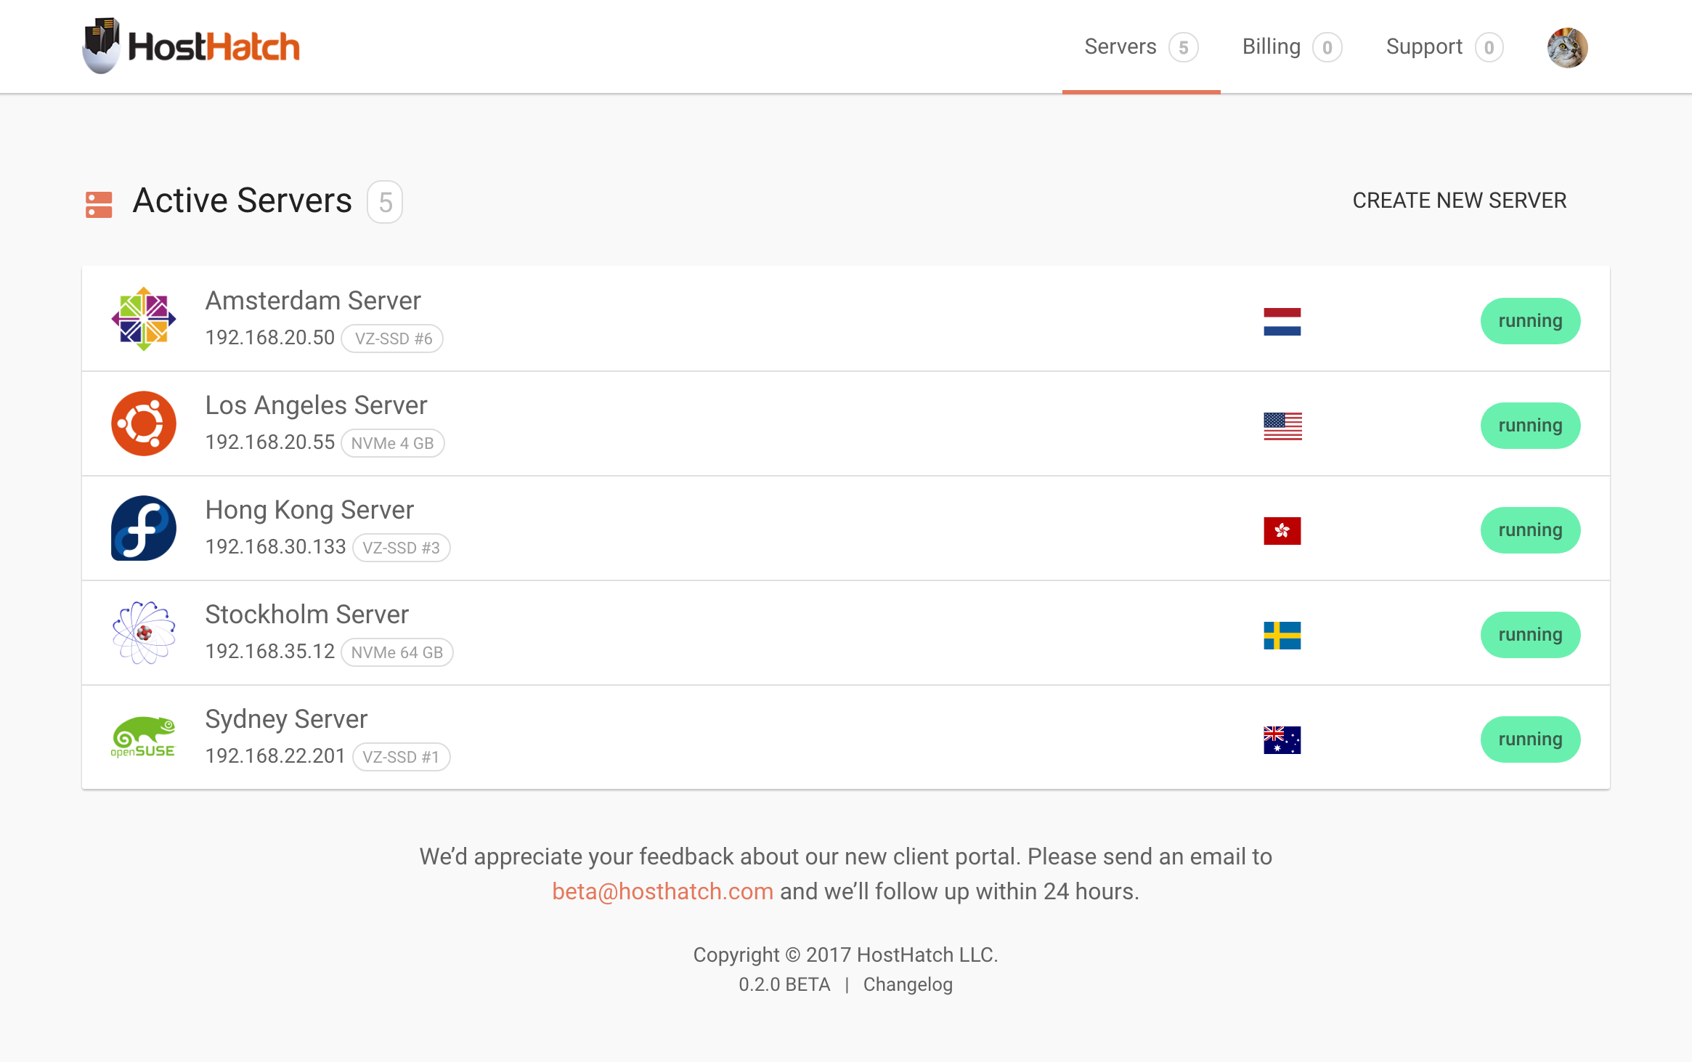Click CREATE NEW SERVER button
The image size is (1692, 1062).
pos(1459,200)
